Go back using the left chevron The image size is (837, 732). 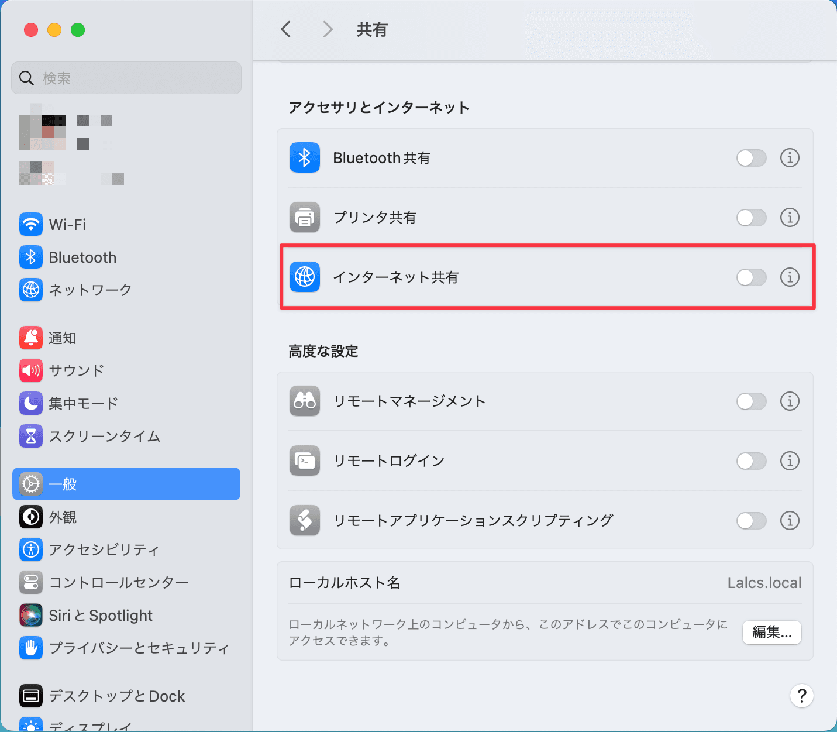click(286, 29)
